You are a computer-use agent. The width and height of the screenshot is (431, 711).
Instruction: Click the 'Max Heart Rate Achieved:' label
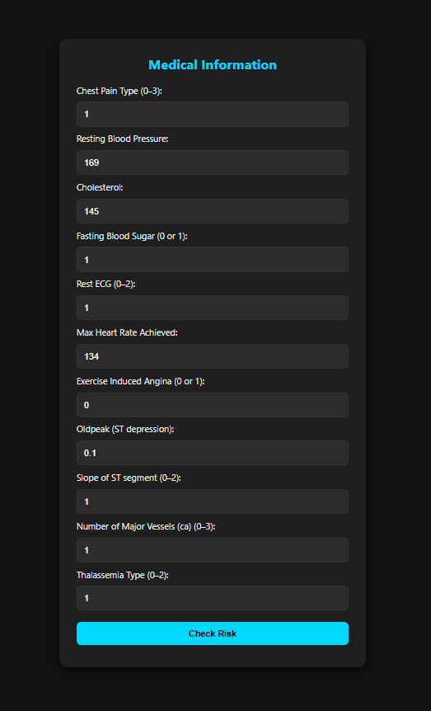(x=128, y=333)
